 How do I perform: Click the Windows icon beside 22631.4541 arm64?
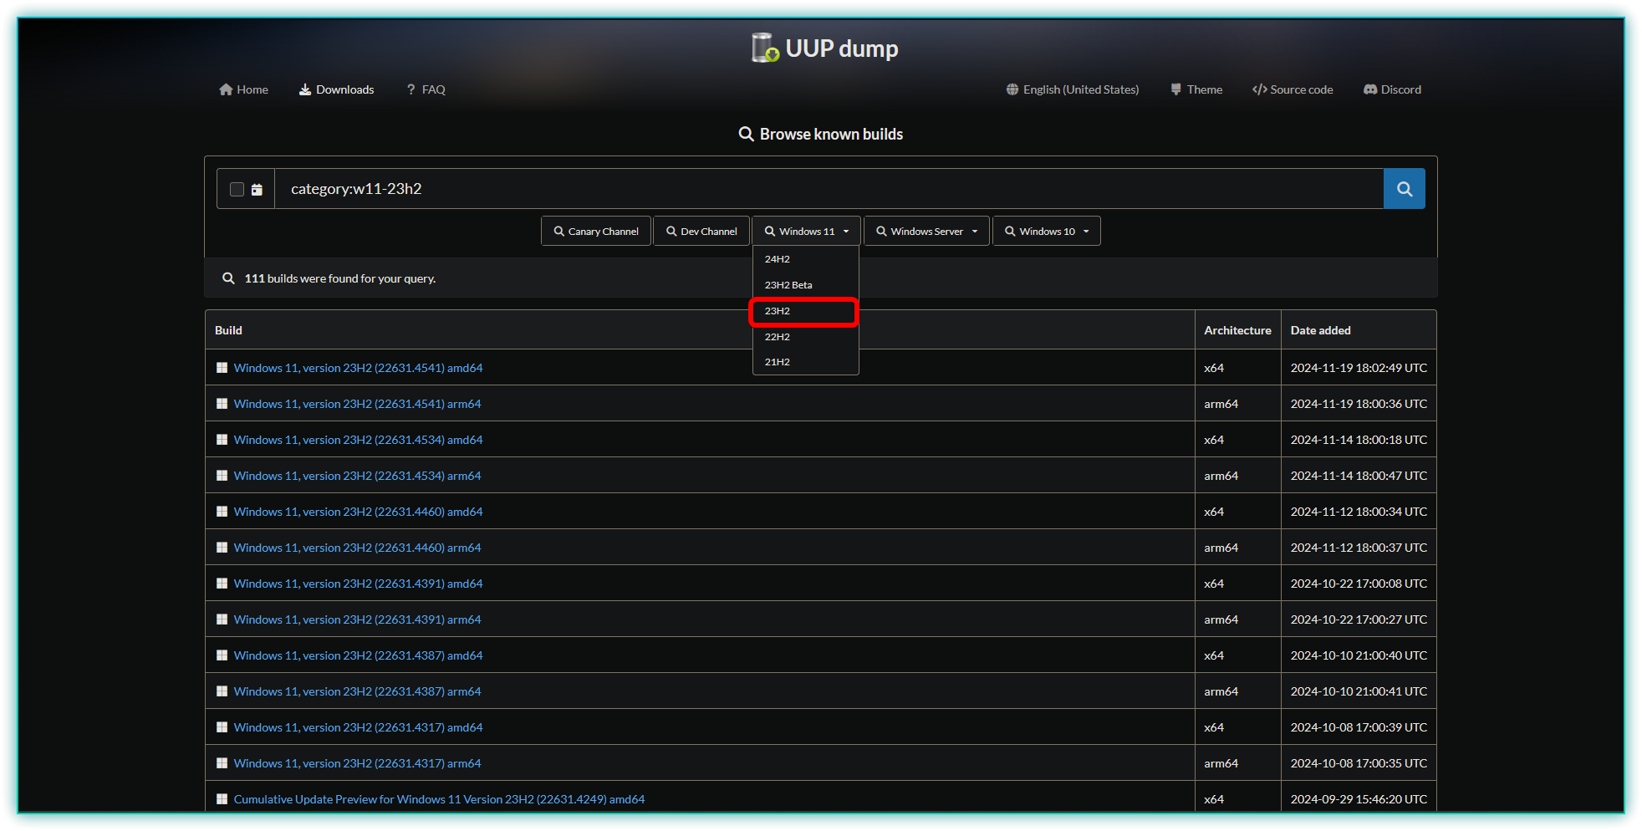click(x=222, y=404)
